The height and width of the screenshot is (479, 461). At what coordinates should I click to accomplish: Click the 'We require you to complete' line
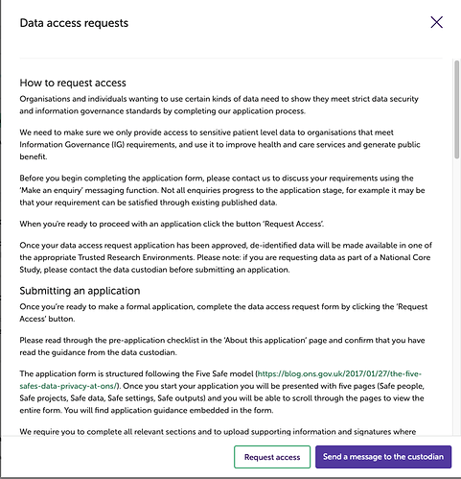coord(218,432)
